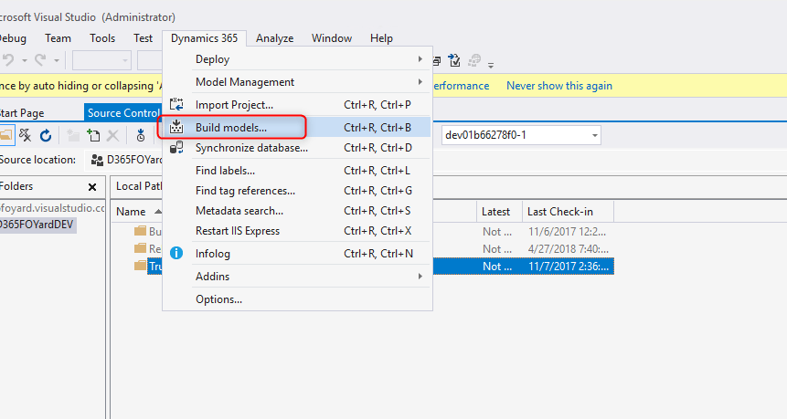Click the folder icon beside the selected Tru row
Viewport: 787px width, 419px height.
(x=140, y=266)
